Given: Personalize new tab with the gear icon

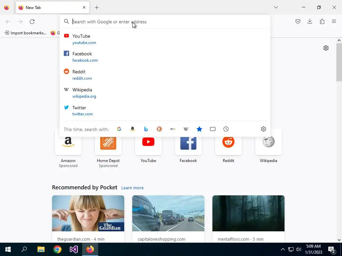Looking at the screenshot, I should (x=326, y=48).
